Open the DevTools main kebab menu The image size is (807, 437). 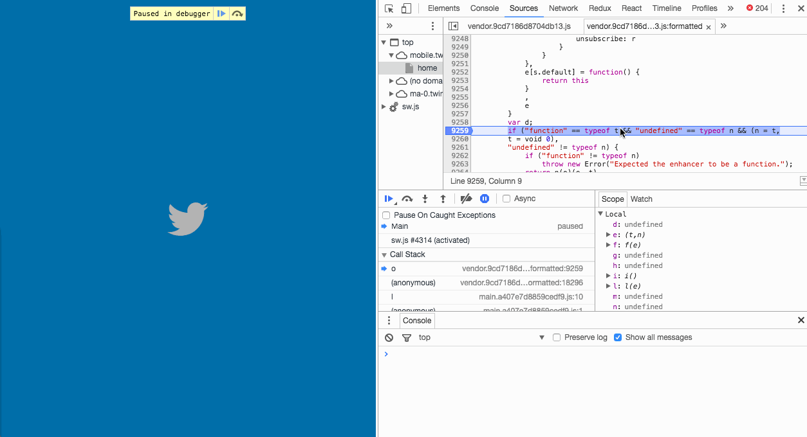[783, 8]
